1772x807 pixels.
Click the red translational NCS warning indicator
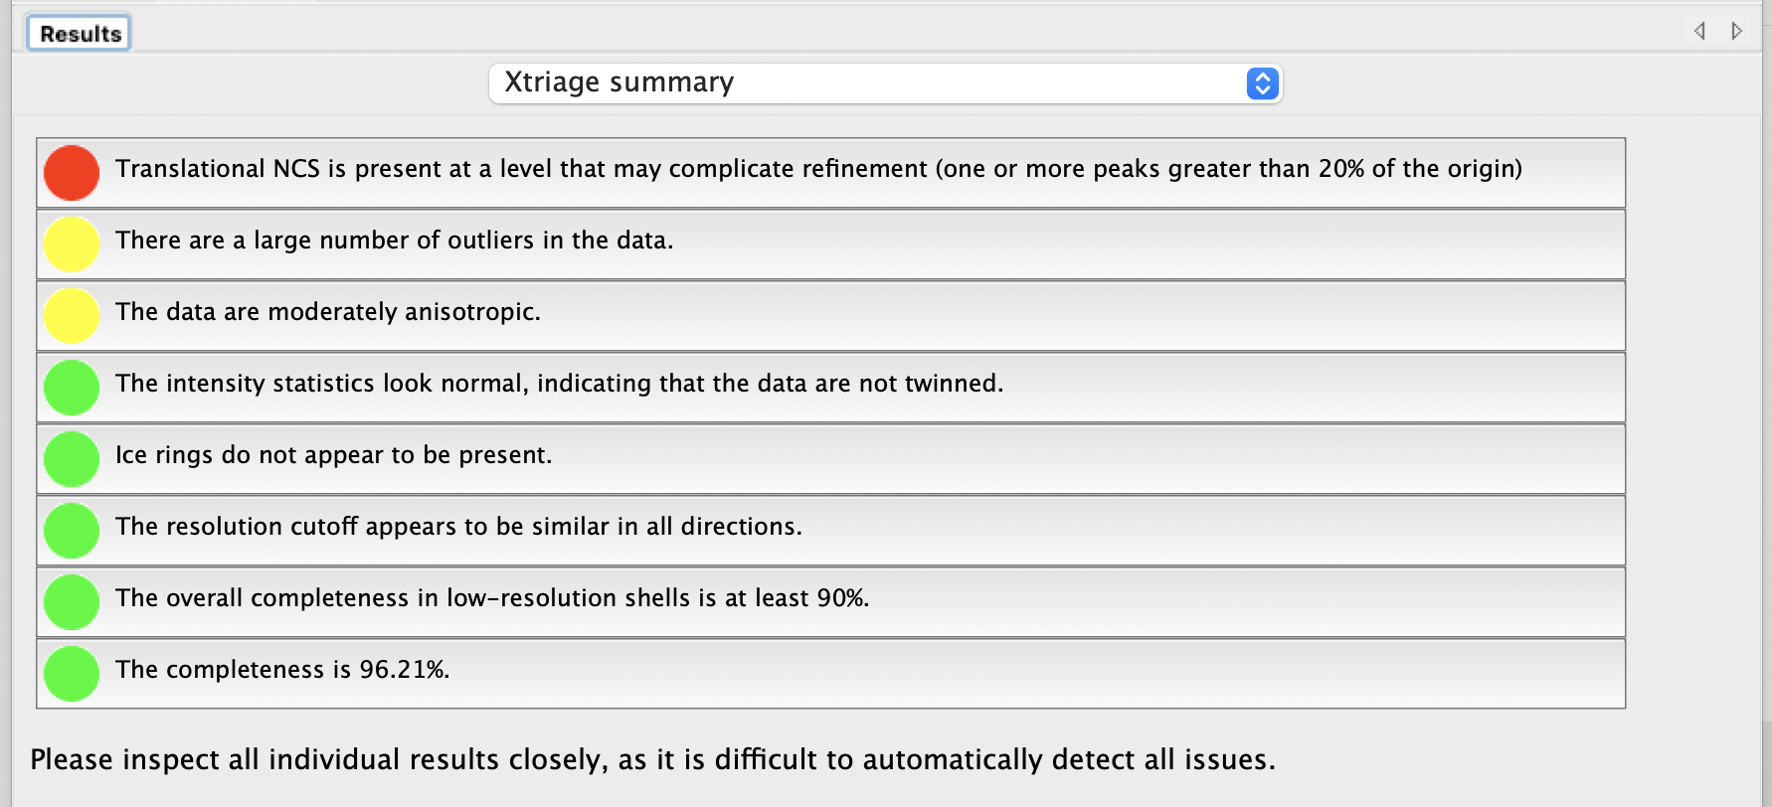pyautogui.click(x=72, y=173)
